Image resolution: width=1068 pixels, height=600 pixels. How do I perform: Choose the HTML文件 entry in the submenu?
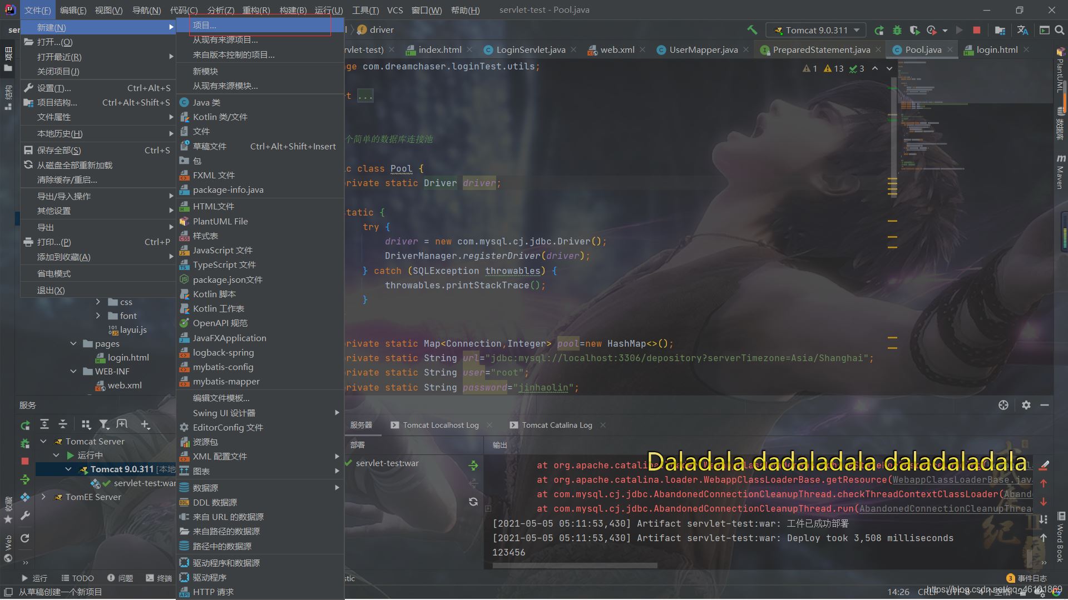point(213,206)
